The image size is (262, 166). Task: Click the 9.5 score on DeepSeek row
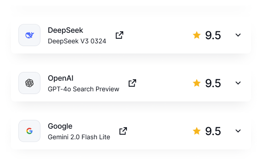tap(213, 35)
